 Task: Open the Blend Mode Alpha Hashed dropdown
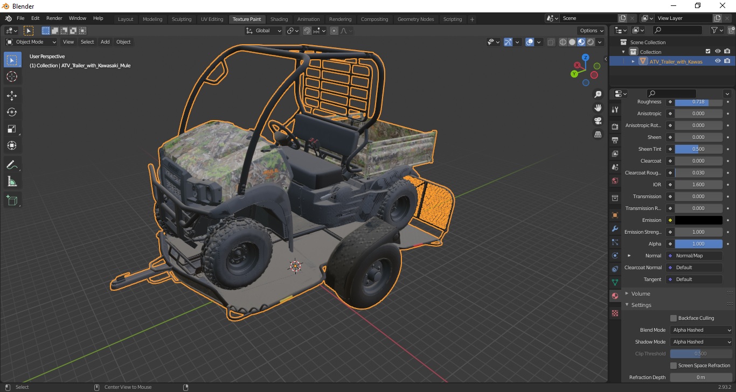coord(702,330)
